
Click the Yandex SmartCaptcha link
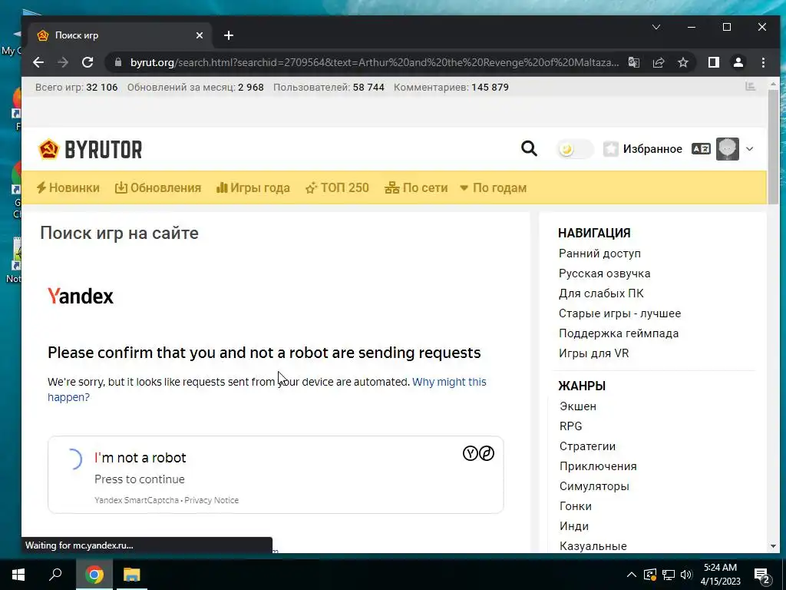click(137, 500)
